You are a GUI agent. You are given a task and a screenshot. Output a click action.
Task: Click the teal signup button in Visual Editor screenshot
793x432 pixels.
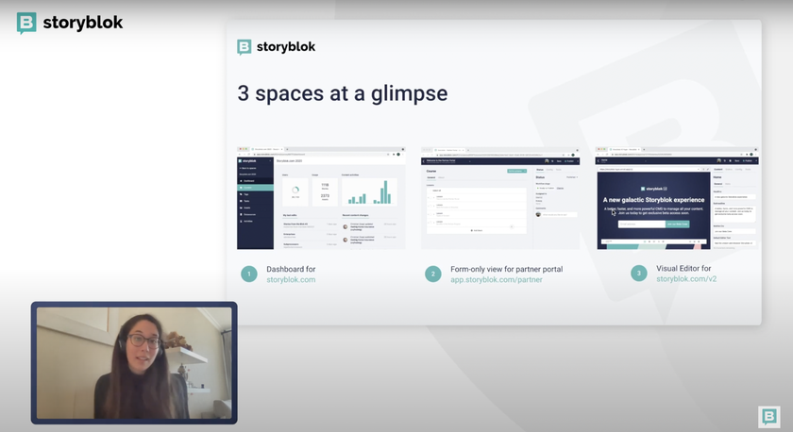tap(677, 224)
